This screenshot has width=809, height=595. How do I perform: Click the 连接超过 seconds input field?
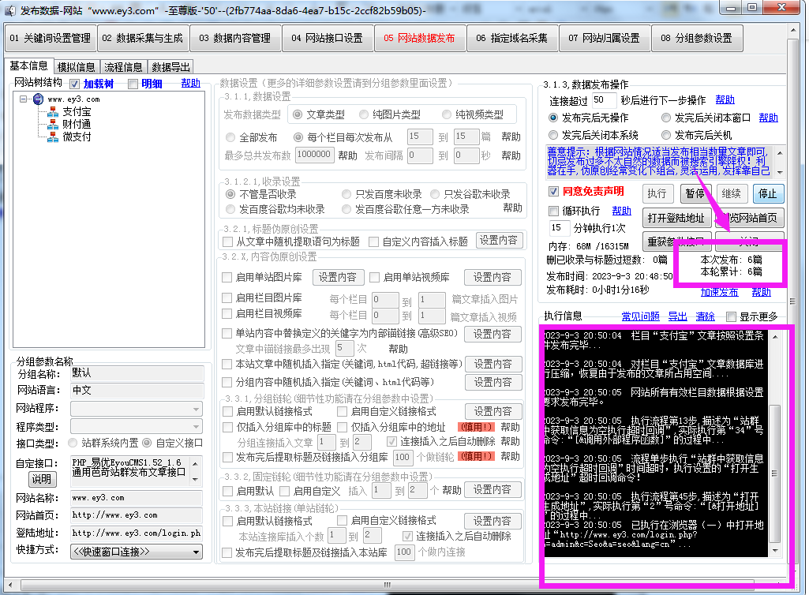604,100
